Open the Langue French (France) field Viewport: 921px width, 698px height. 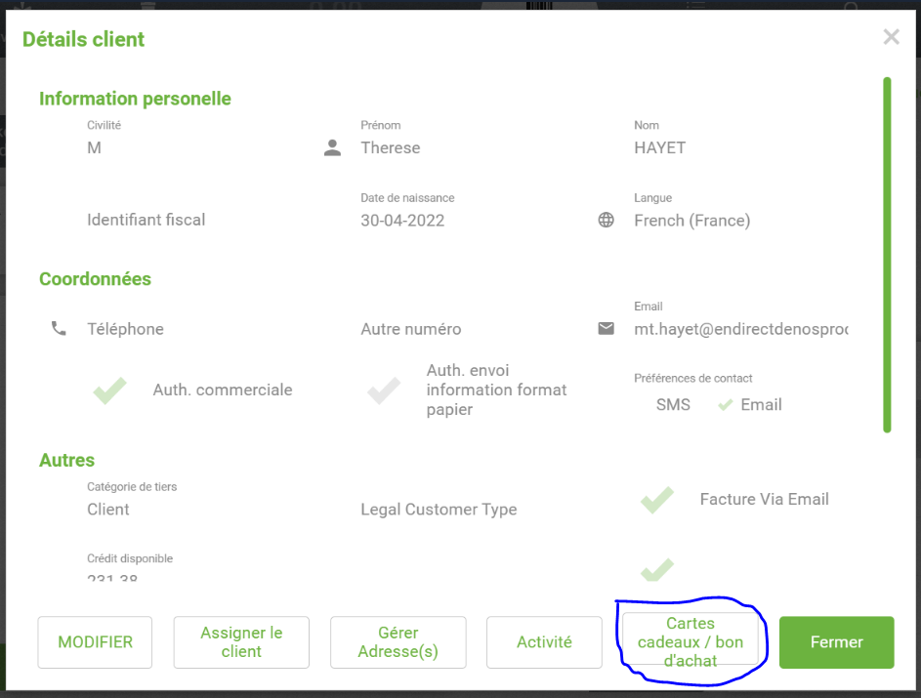click(x=691, y=221)
